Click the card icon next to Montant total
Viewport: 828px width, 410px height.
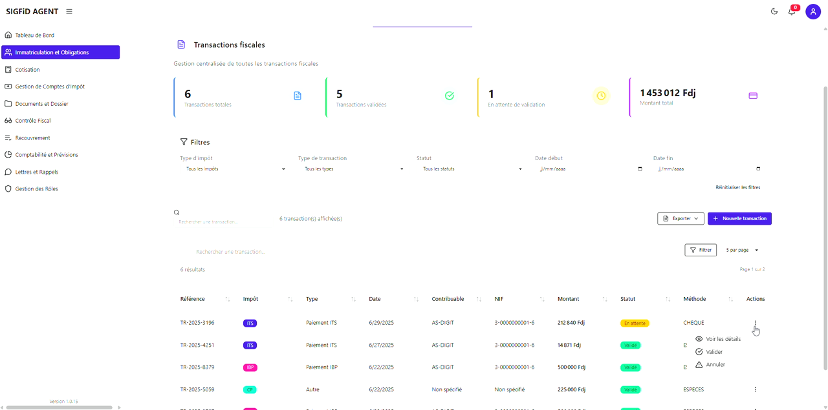[752, 95]
